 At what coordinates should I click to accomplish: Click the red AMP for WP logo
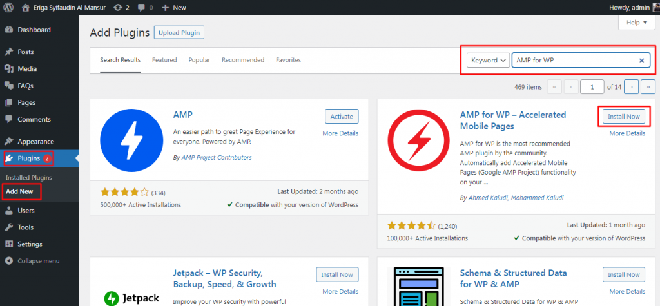(x=419, y=140)
